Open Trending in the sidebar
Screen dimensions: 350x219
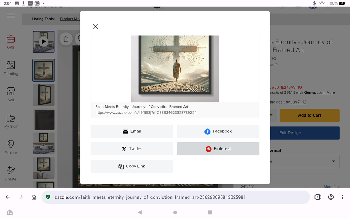point(11,68)
